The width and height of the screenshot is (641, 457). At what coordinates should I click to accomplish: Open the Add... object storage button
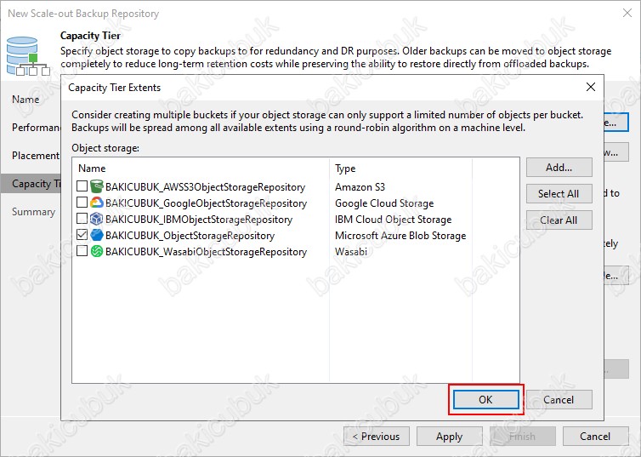tap(559, 168)
